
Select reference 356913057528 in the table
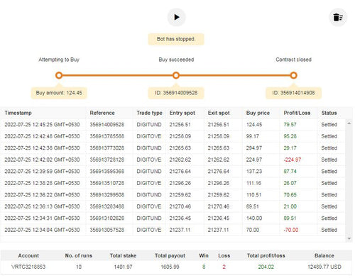[107, 230]
